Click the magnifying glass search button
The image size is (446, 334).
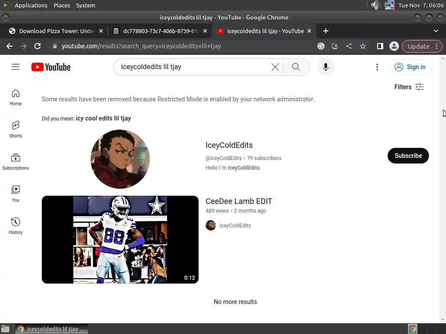[x=296, y=67]
